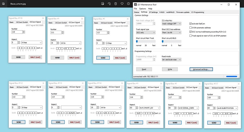Click the Number field showing 110
Image resolution: width=244 pixels, height=132 pixels.
[17, 32]
